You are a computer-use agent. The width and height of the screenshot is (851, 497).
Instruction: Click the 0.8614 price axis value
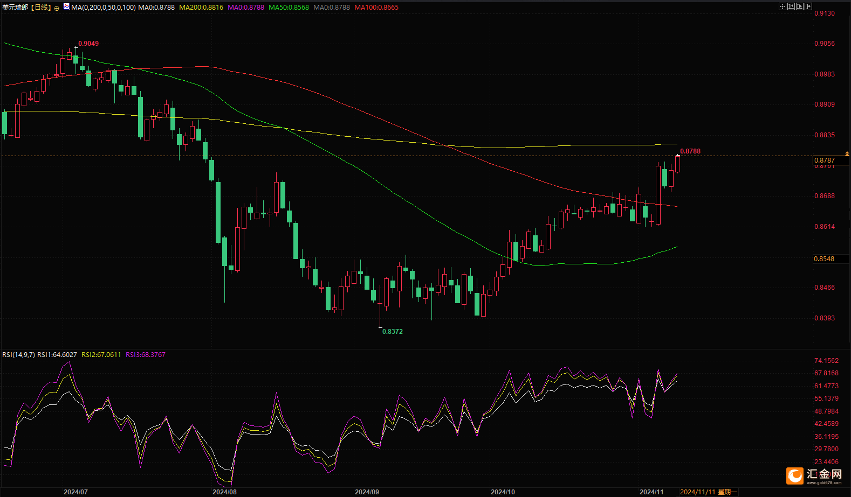tap(824, 227)
